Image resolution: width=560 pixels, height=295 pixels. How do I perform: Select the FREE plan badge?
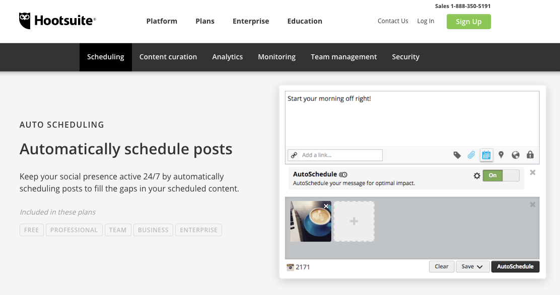coord(31,230)
